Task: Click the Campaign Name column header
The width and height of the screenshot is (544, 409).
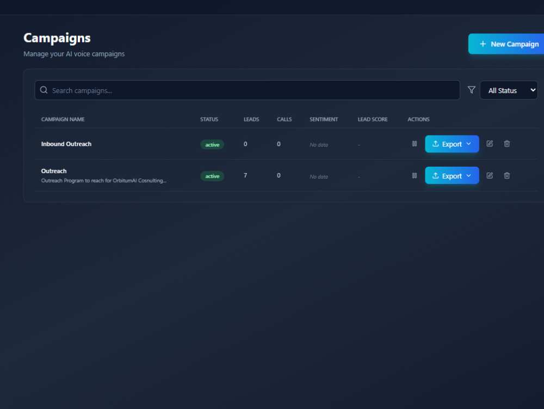Action: pyautogui.click(x=63, y=119)
